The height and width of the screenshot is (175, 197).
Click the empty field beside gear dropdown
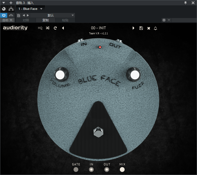tap(184, 20)
